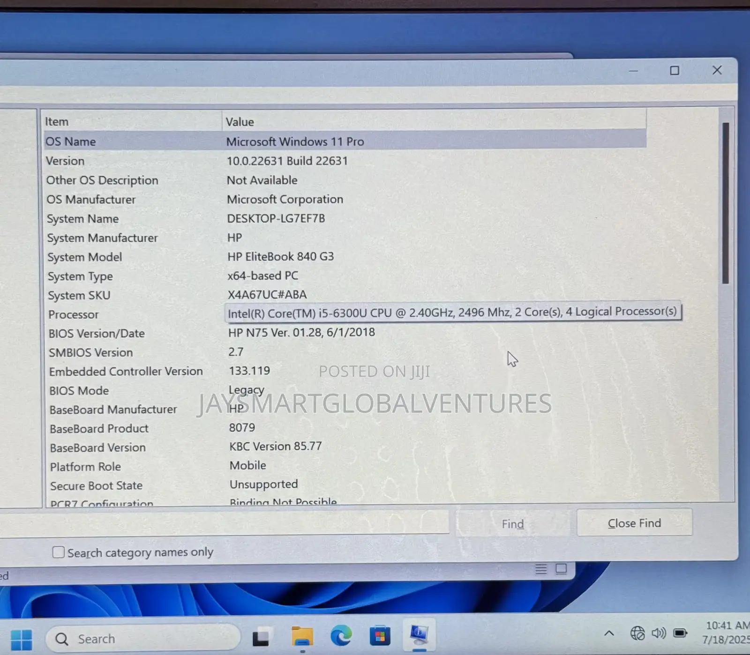This screenshot has width=750, height=655.
Task: Click the taskbar Search box
Action: [x=143, y=639]
